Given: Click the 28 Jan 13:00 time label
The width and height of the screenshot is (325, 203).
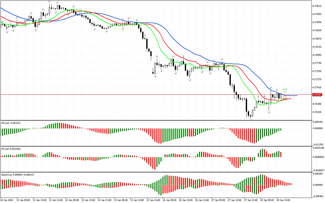Looking at the screenshot, I should coord(284,200).
